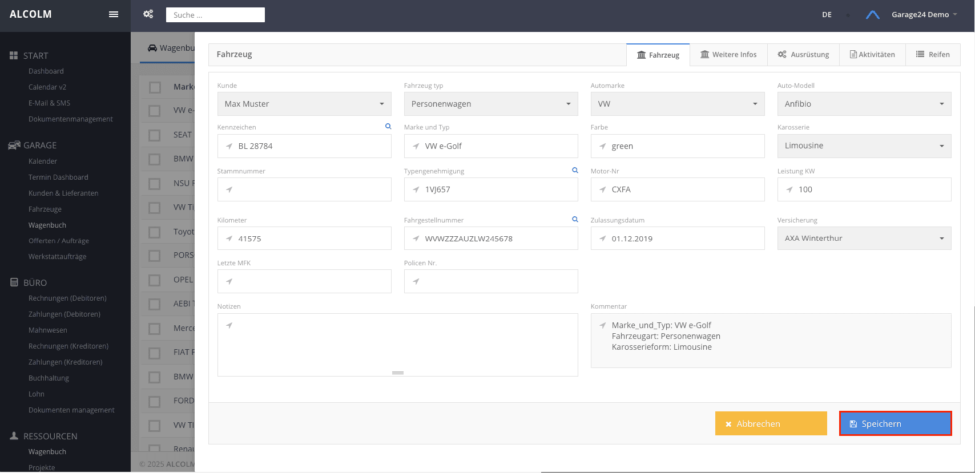
Task: Expand the Karosserie dropdown showing Limousine
Action: [864, 146]
